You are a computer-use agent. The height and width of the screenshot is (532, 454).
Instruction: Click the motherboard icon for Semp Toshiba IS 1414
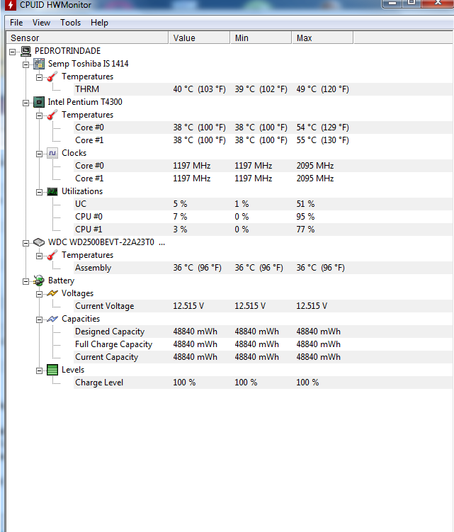point(39,64)
